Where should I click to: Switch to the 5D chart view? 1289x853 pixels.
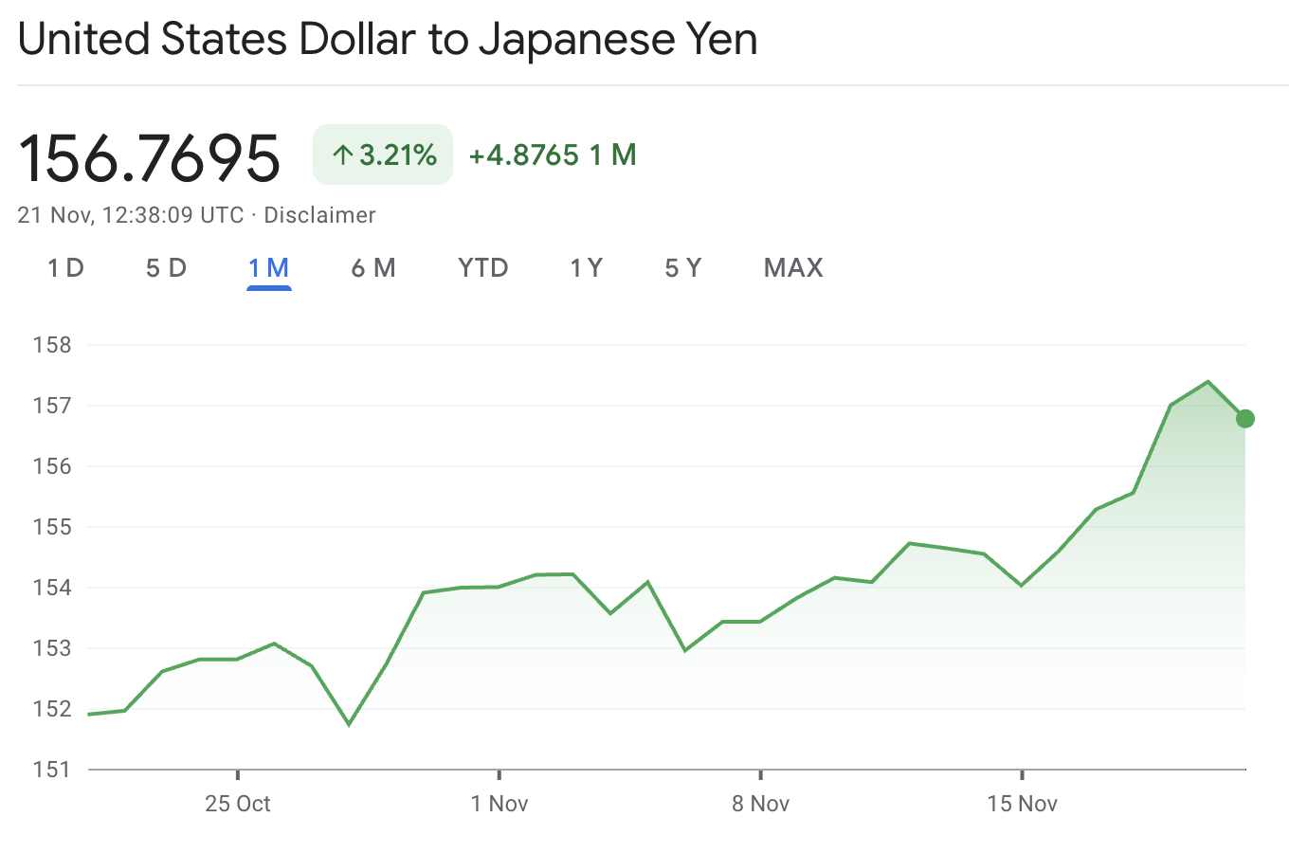165,268
